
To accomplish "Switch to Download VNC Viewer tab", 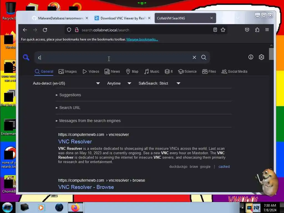I will point(122,18).
